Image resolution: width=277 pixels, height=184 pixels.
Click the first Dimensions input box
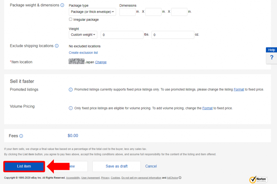point(128,12)
